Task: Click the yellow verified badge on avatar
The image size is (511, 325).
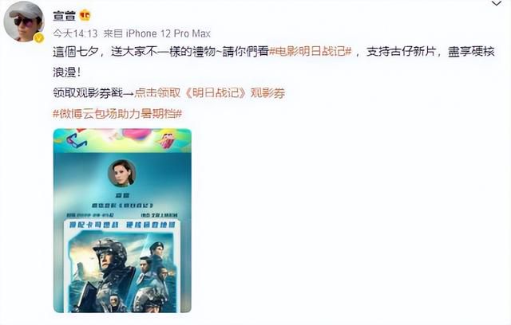Action: tap(39, 37)
